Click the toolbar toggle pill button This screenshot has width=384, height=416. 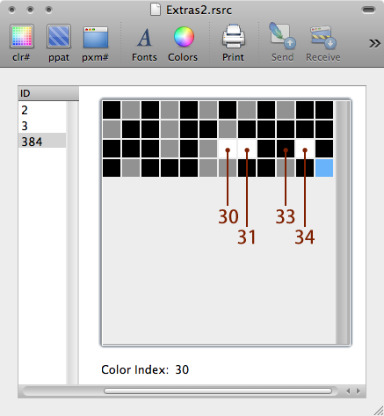coord(368,10)
